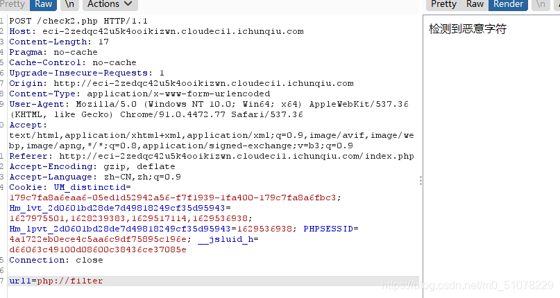Toggle response newline \n display button
The height and width of the screenshot is (298, 560).
point(541,4)
